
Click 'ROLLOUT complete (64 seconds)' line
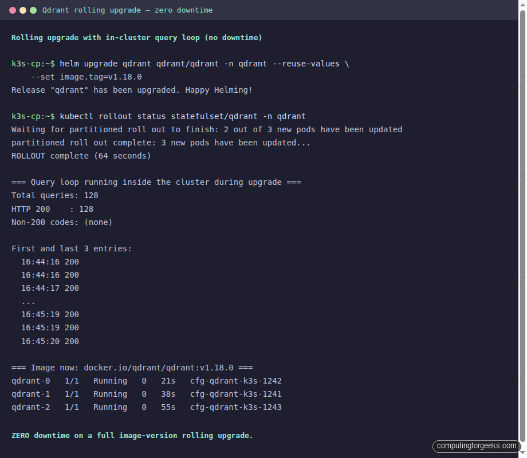tap(81, 156)
